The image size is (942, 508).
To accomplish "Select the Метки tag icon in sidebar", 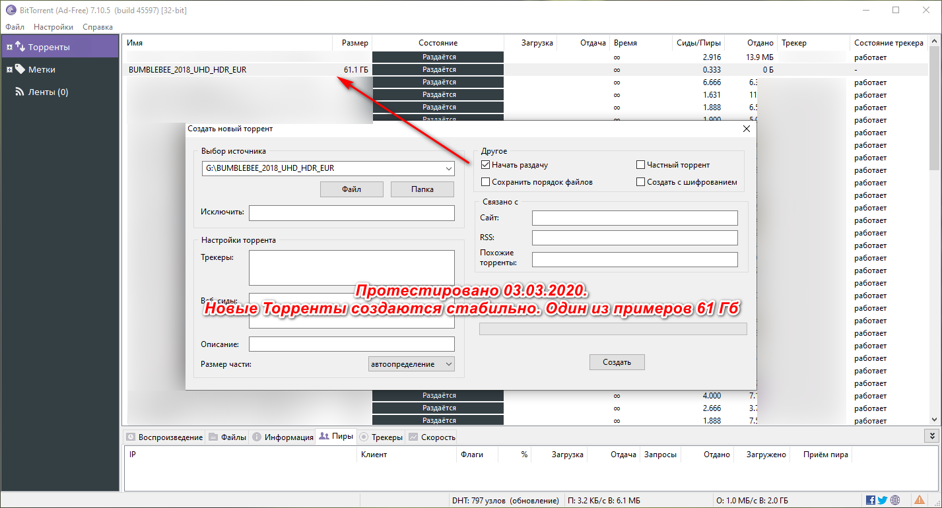I will [x=20, y=69].
